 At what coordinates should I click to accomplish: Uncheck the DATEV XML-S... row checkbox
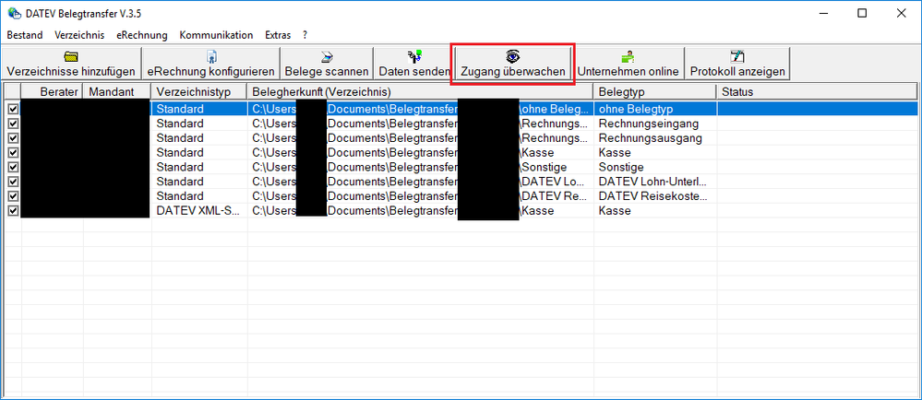click(x=12, y=211)
